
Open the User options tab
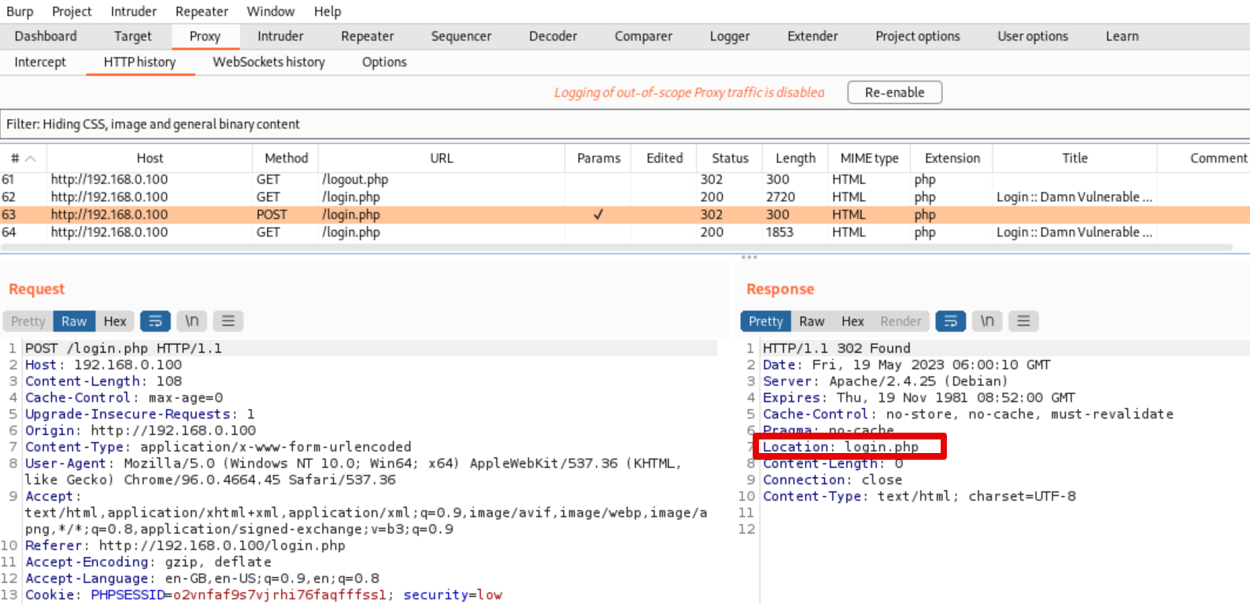click(1032, 36)
